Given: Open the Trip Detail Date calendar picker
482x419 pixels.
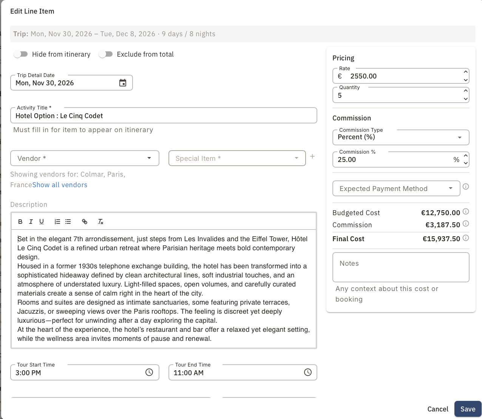Looking at the screenshot, I should point(123,83).
